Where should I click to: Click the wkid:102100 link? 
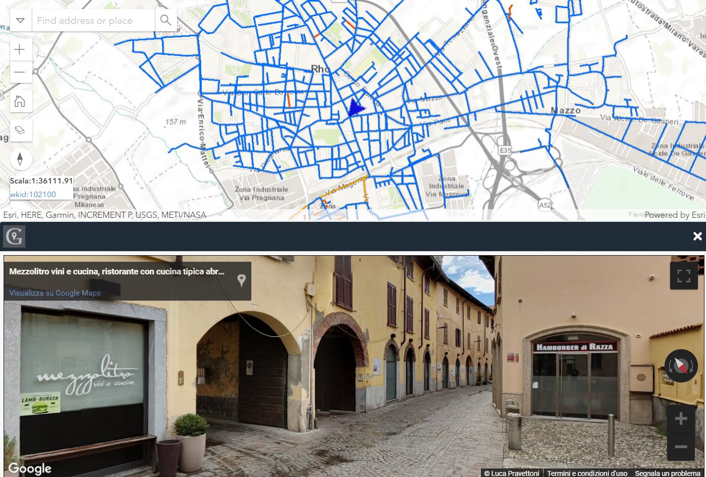33,195
